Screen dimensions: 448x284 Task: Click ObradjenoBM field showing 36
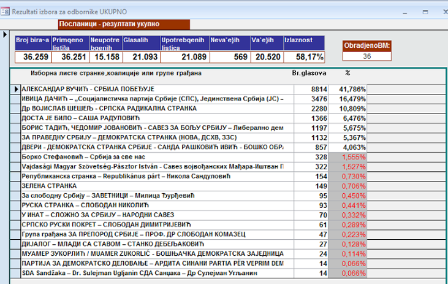coord(367,56)
